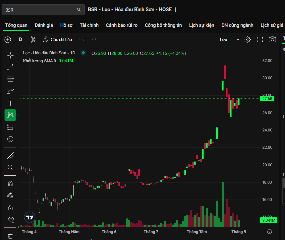This screenshot has width=285, height=240.
Task: Open the emoji icons tool
Action: pos(10,139)
